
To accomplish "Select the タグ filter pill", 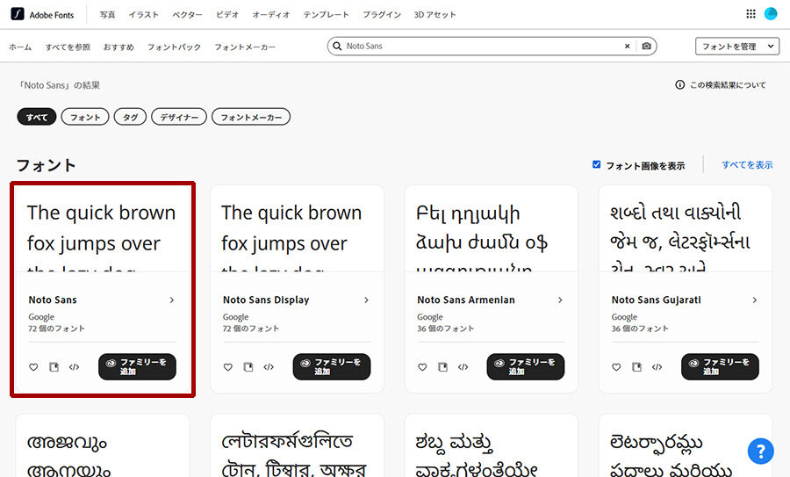I will (x=130, y=117).
